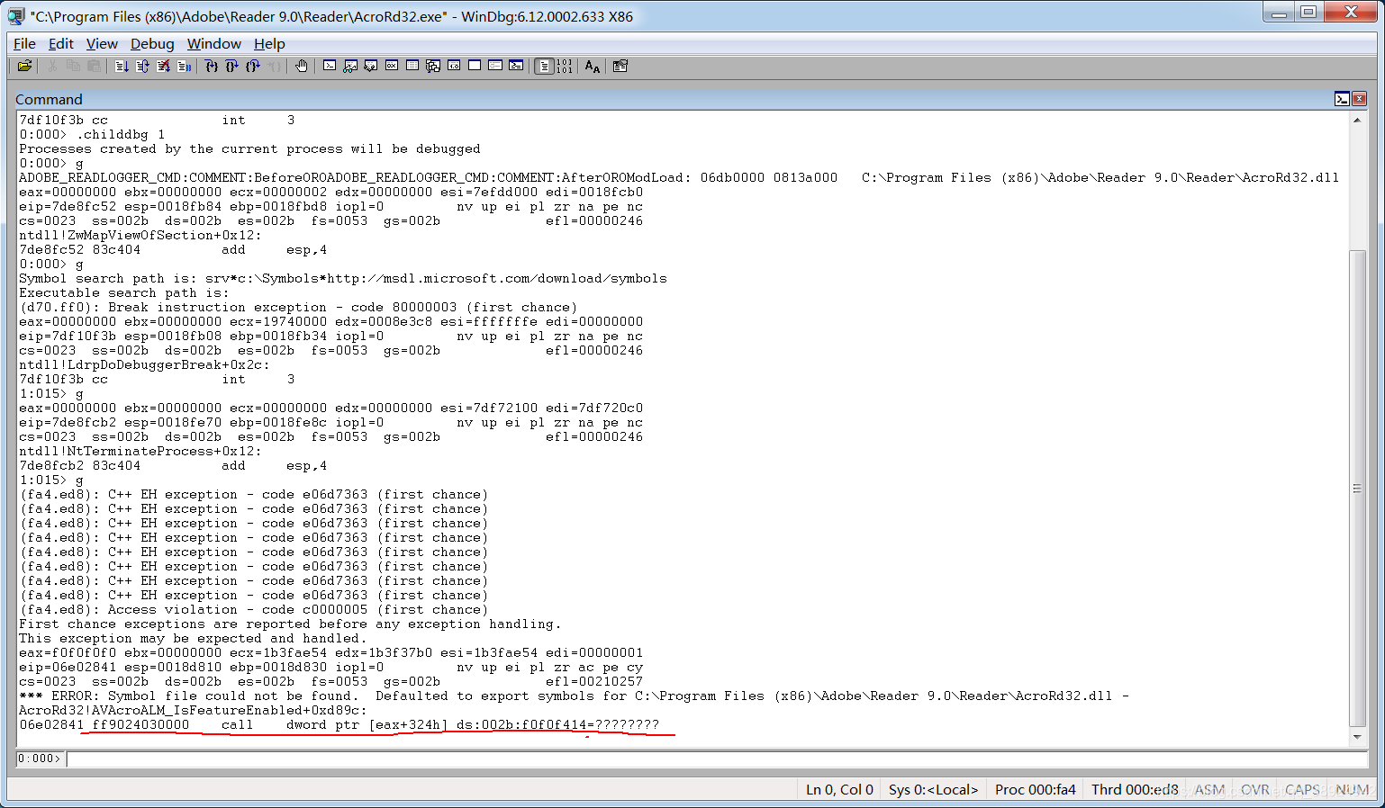The height and width of the screenshot is (808, 1385).
Task: Open the Command Browser toolbar icon
Action: click(x=516, y=66)
